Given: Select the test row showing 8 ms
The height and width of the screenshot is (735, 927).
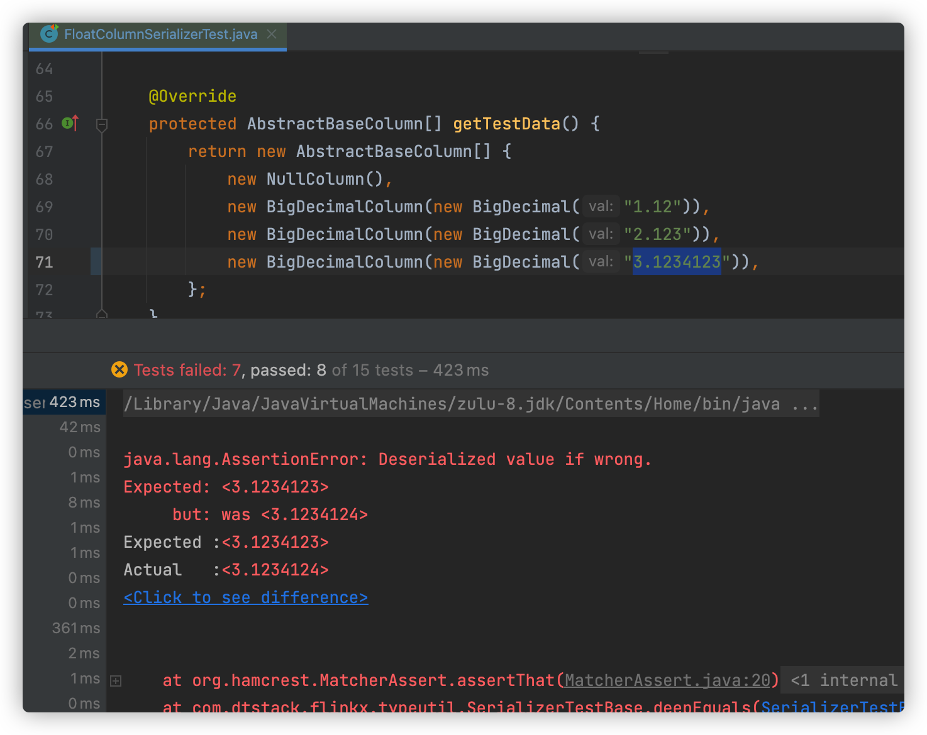Looking at the screenshot, I should 64,503.
